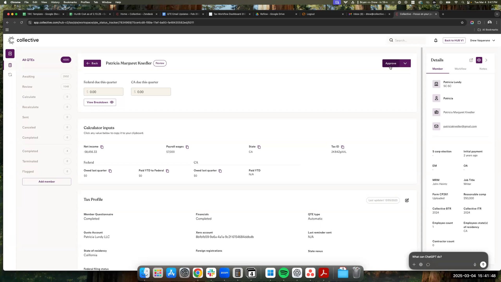
Task: Copy the Net income value icon
Action: tap(102, 147)
